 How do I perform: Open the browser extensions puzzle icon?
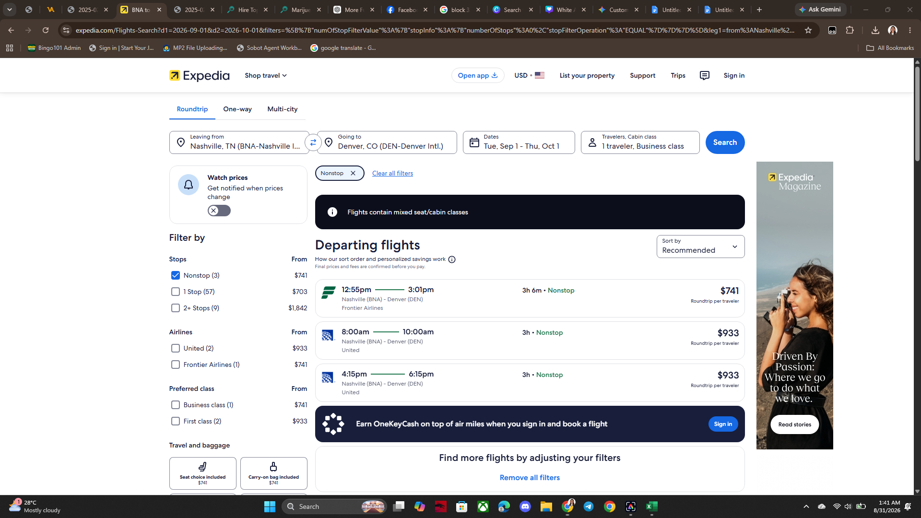pos(850,30)
